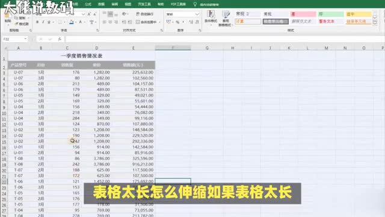
Task: Open the Font group dialog launcher
Action: (x=97, y=30)
